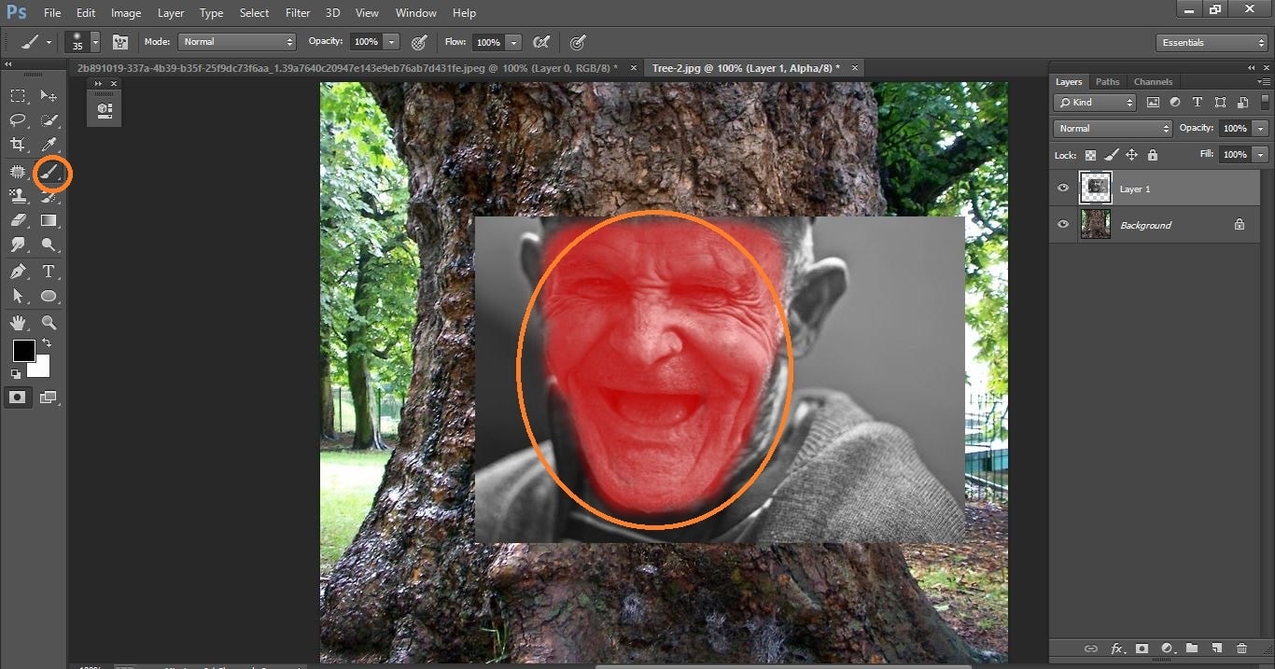Click the Create a new layer button
The image size is (1275, 669).
[x=1216, y=648]
